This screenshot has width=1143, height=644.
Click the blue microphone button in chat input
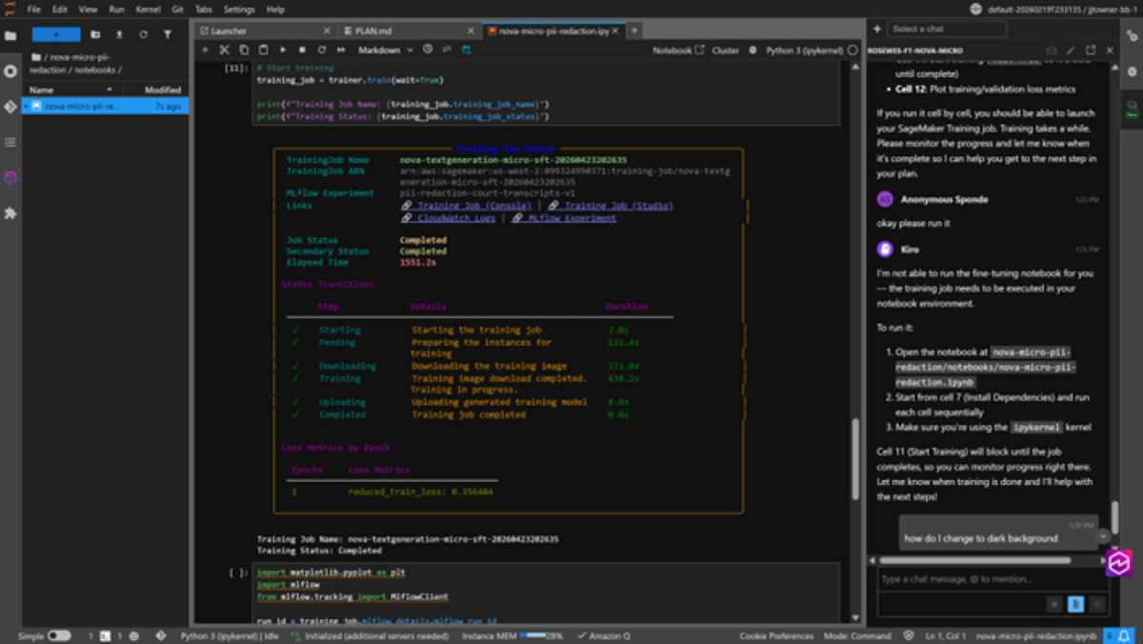click(1076, 604)
